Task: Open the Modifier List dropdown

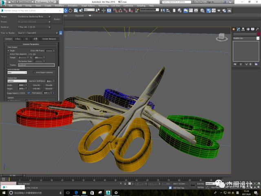Action: (246, 38)
